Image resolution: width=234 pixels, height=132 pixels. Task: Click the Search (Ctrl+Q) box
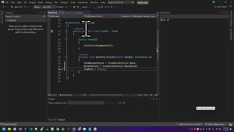click(x=121, y=3)
